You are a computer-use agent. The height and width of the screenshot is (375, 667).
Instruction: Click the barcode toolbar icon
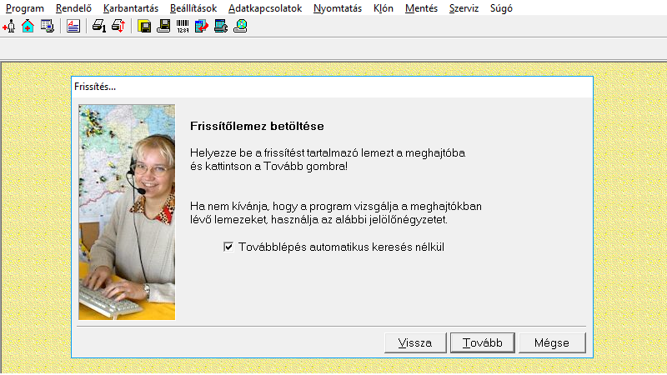(183, 27)
